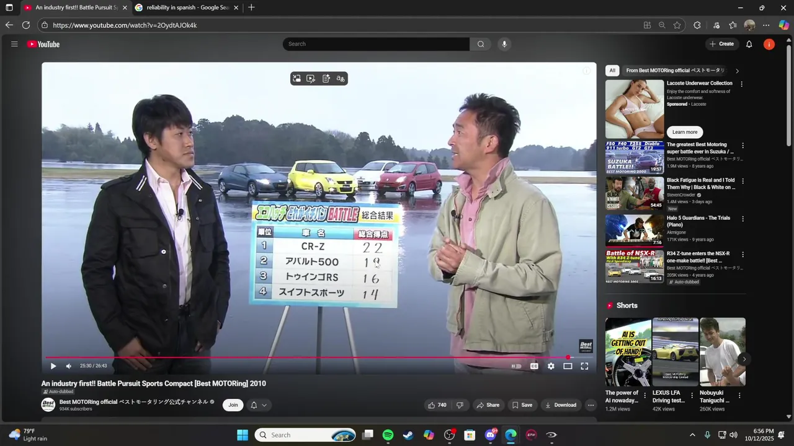The height and width of the screenshot is (446, 794).
Task: Open options for LEXUS LFA short
Action: click(692, 395)
